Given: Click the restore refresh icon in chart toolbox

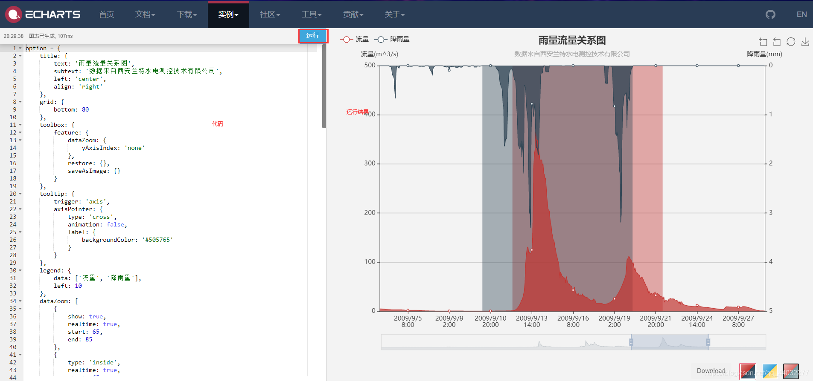Looking at the screenshot, I should point(791,42).
